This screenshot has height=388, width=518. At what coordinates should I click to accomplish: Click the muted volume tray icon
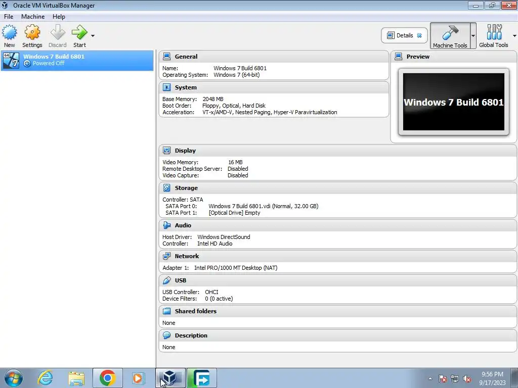pyautogui.click(x=467, y=378)
